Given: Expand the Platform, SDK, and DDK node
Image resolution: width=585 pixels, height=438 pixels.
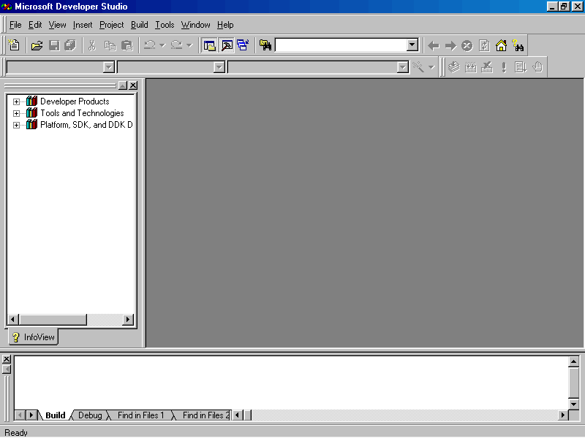Looking at the screenshot, I should tap(16, 125).
